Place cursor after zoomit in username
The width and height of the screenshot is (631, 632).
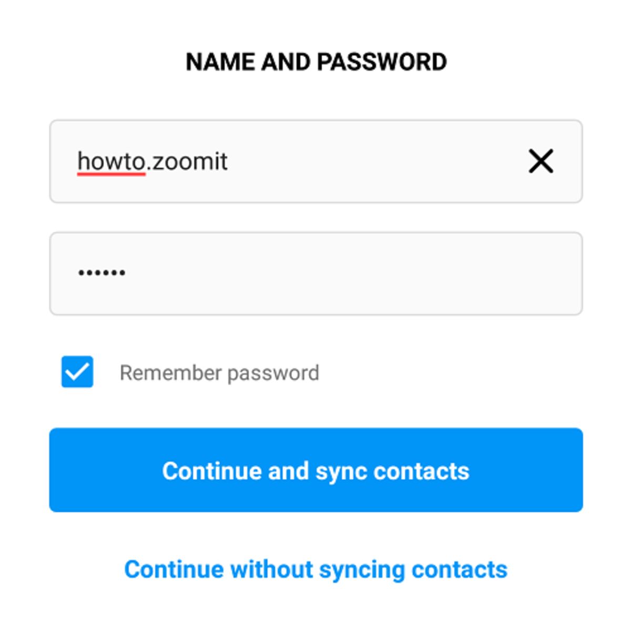tap(229, 161)
